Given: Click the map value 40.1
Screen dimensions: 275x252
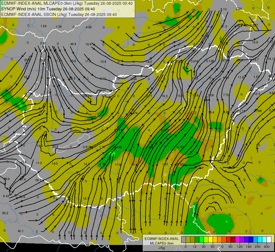Looking at the screenshot, I should 21,231.
